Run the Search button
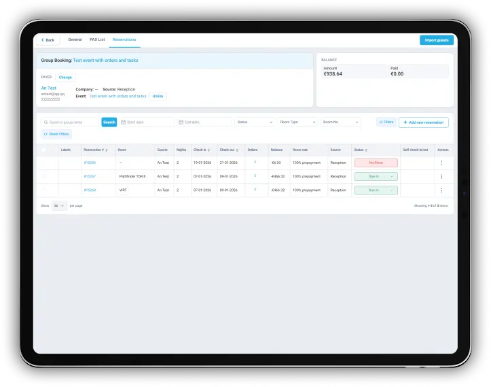This screenshot has height=387, width=491. click(109, 122)
